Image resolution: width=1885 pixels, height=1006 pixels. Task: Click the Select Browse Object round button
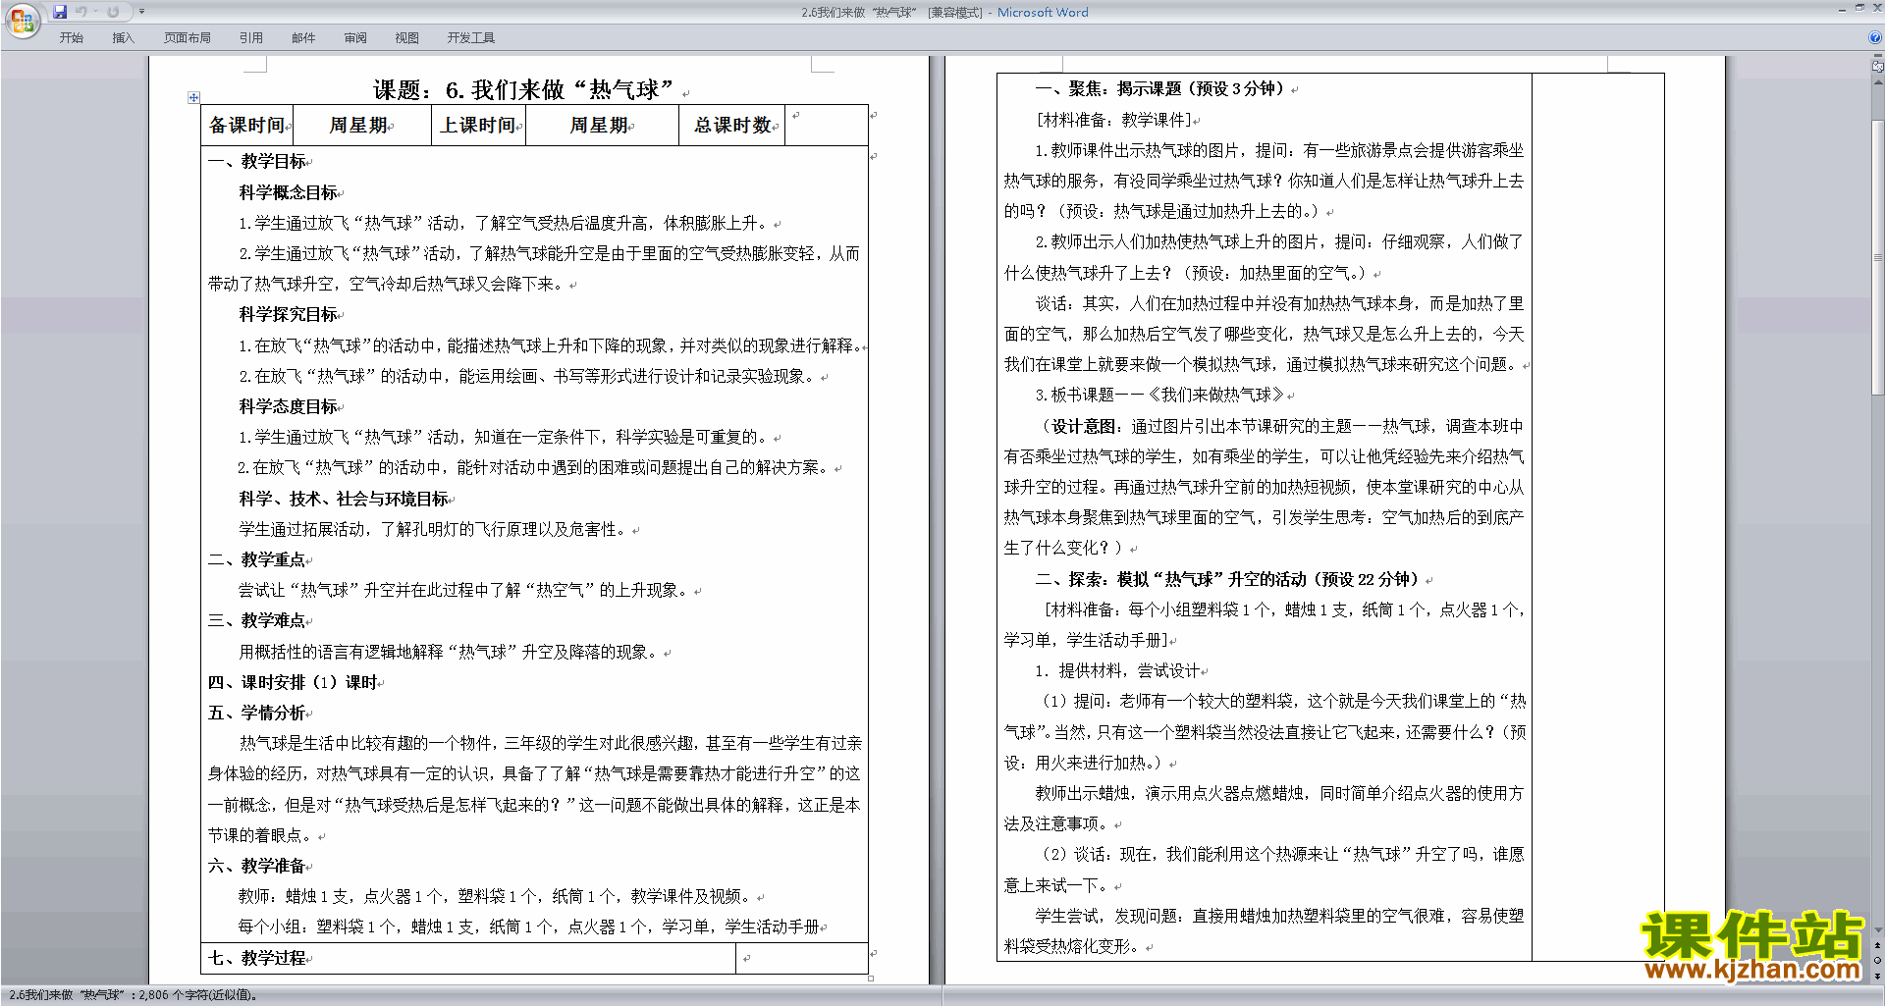click(1878, 961)
